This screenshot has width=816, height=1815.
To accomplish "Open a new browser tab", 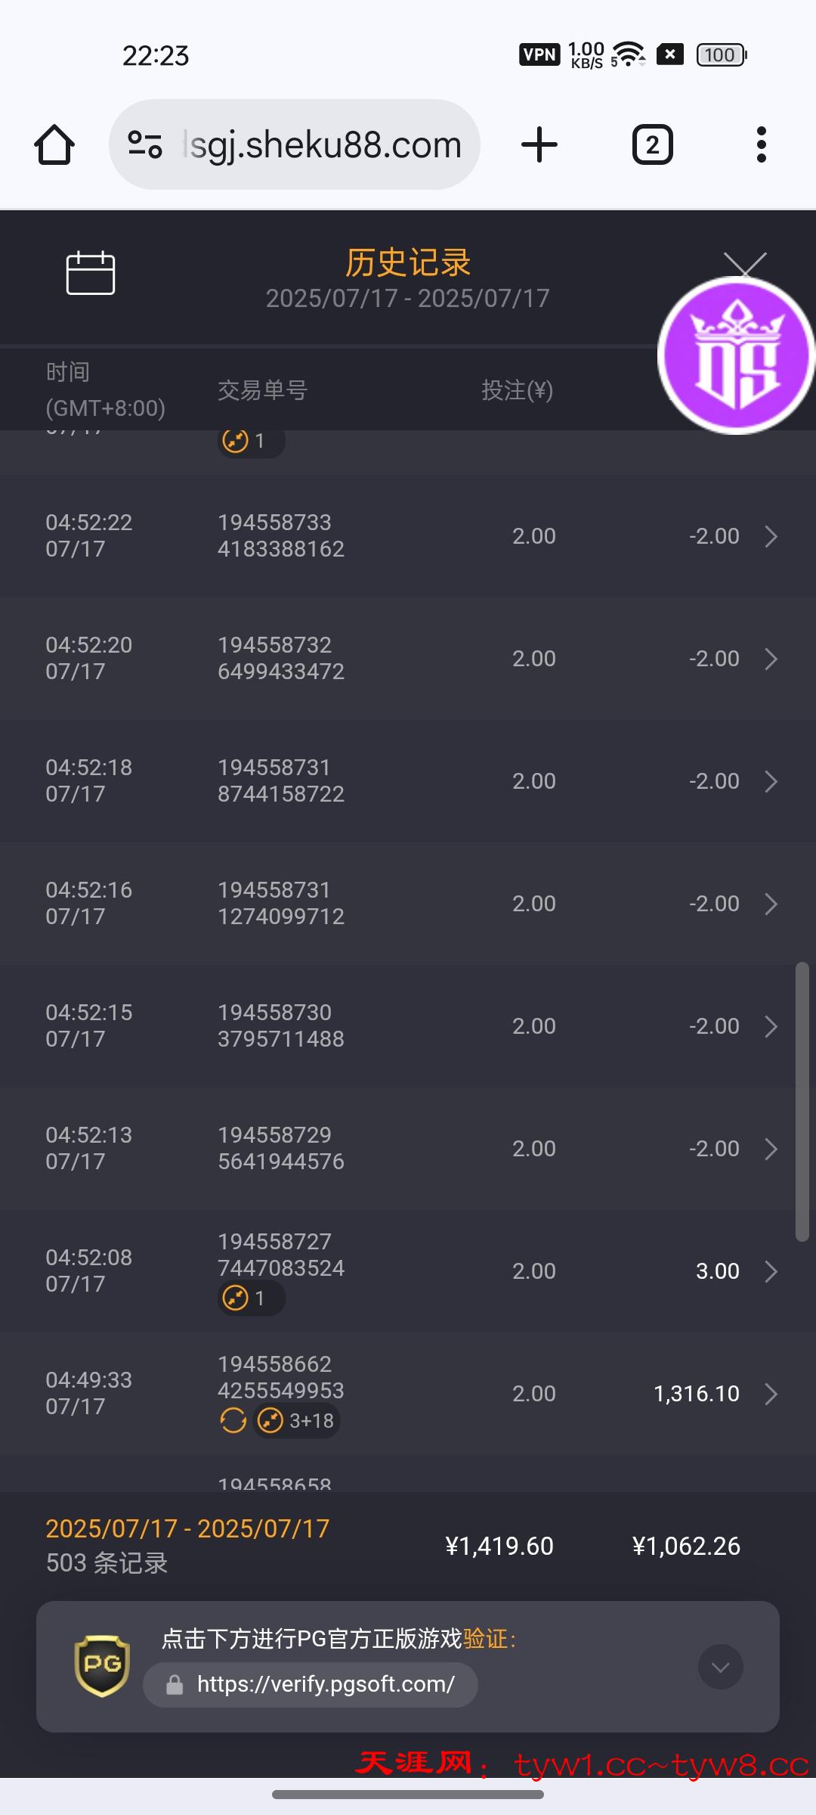I will (x=539, y=144).
